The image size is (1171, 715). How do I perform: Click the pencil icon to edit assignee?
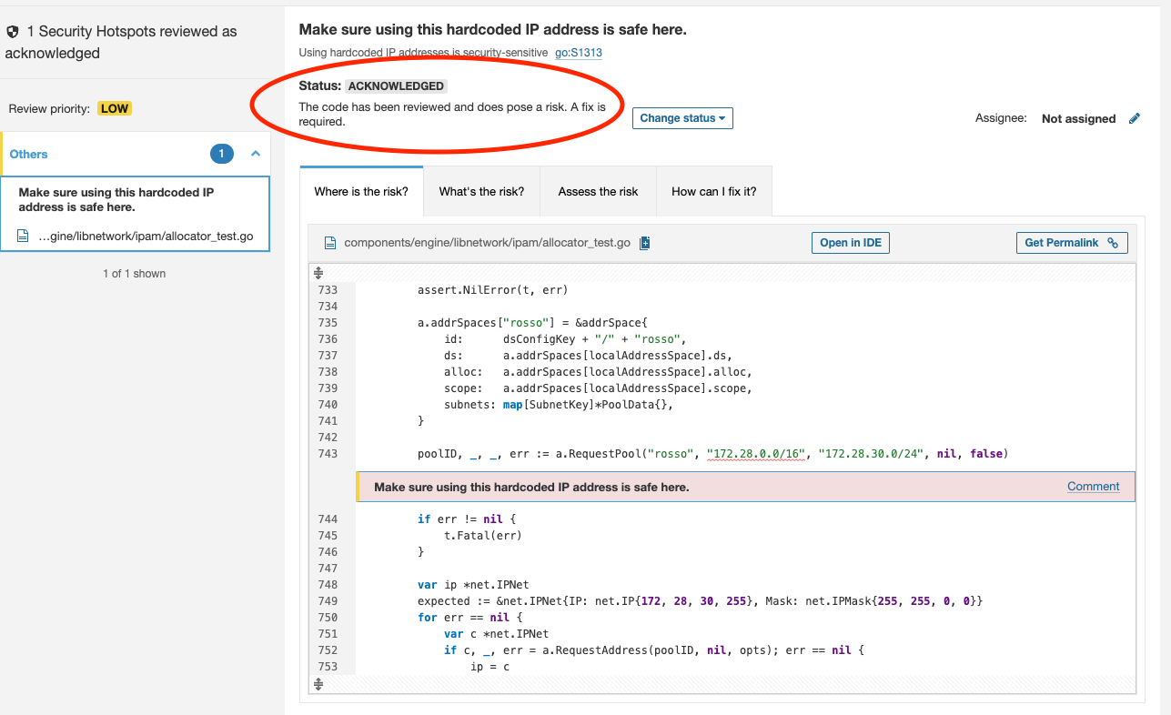point(1134,118)
